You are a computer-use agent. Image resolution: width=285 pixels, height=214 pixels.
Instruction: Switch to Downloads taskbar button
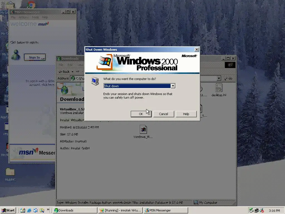[75, 210]
